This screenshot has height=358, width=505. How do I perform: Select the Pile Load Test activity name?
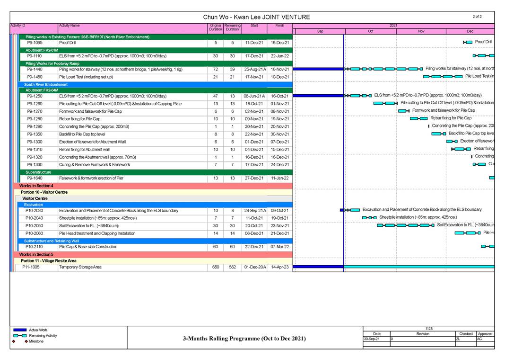pyautogui.click(x=86, y=77)
